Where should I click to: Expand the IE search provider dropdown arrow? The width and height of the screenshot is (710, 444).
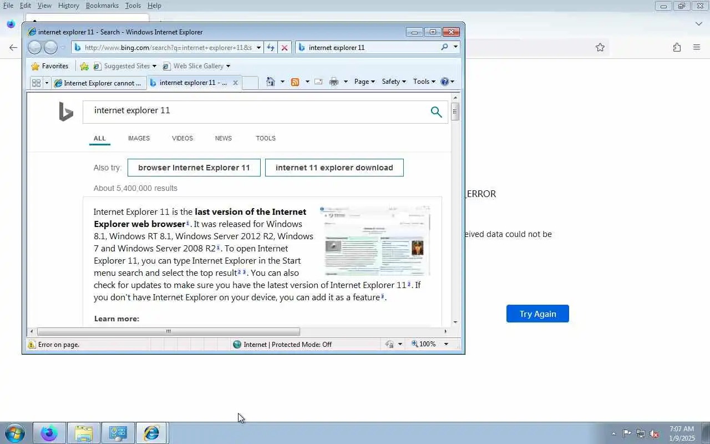455,47
